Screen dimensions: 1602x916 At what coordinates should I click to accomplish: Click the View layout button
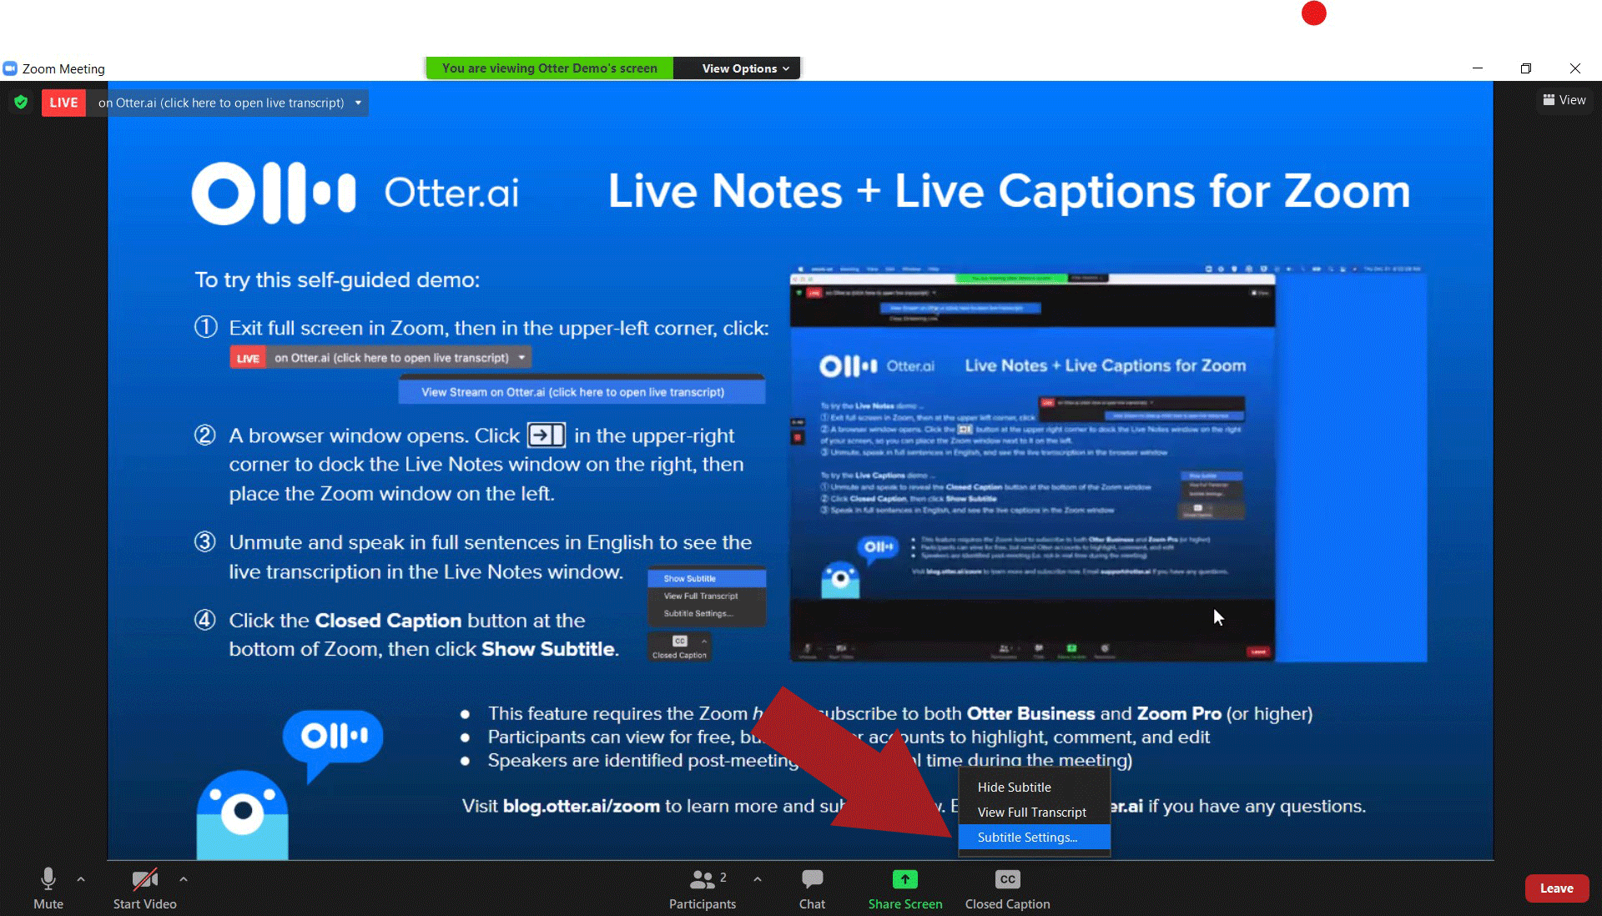(1564, 100)
